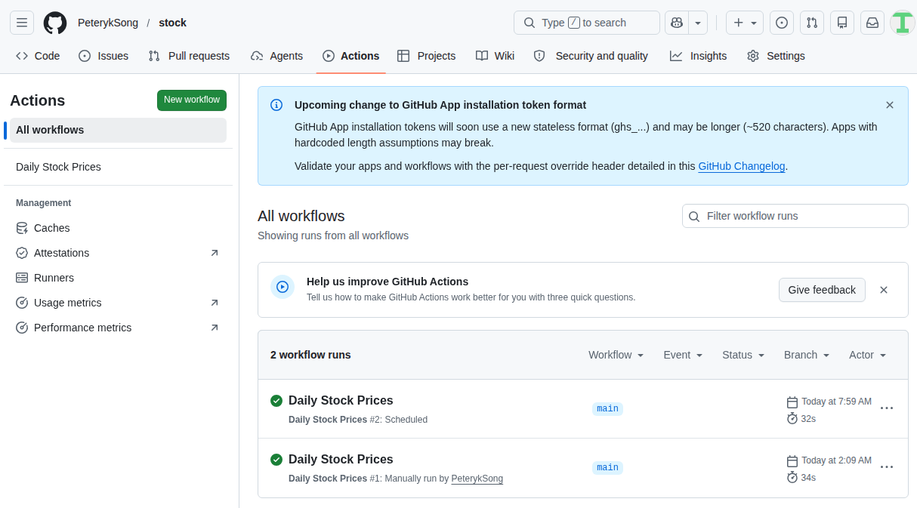
Task: Open Daily Stock Prices run #1 Manually run
Action: 341,459
